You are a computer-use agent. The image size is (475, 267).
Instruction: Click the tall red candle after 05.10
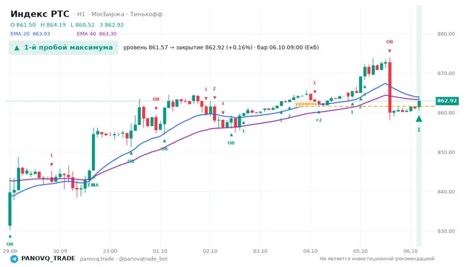390,88
